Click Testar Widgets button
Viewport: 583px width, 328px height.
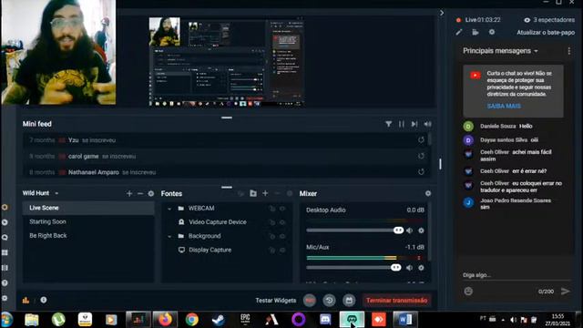coord(276,301)
